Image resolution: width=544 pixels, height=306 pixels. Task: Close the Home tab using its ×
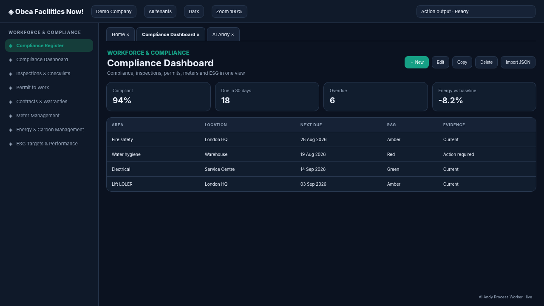tap(127, 34)
